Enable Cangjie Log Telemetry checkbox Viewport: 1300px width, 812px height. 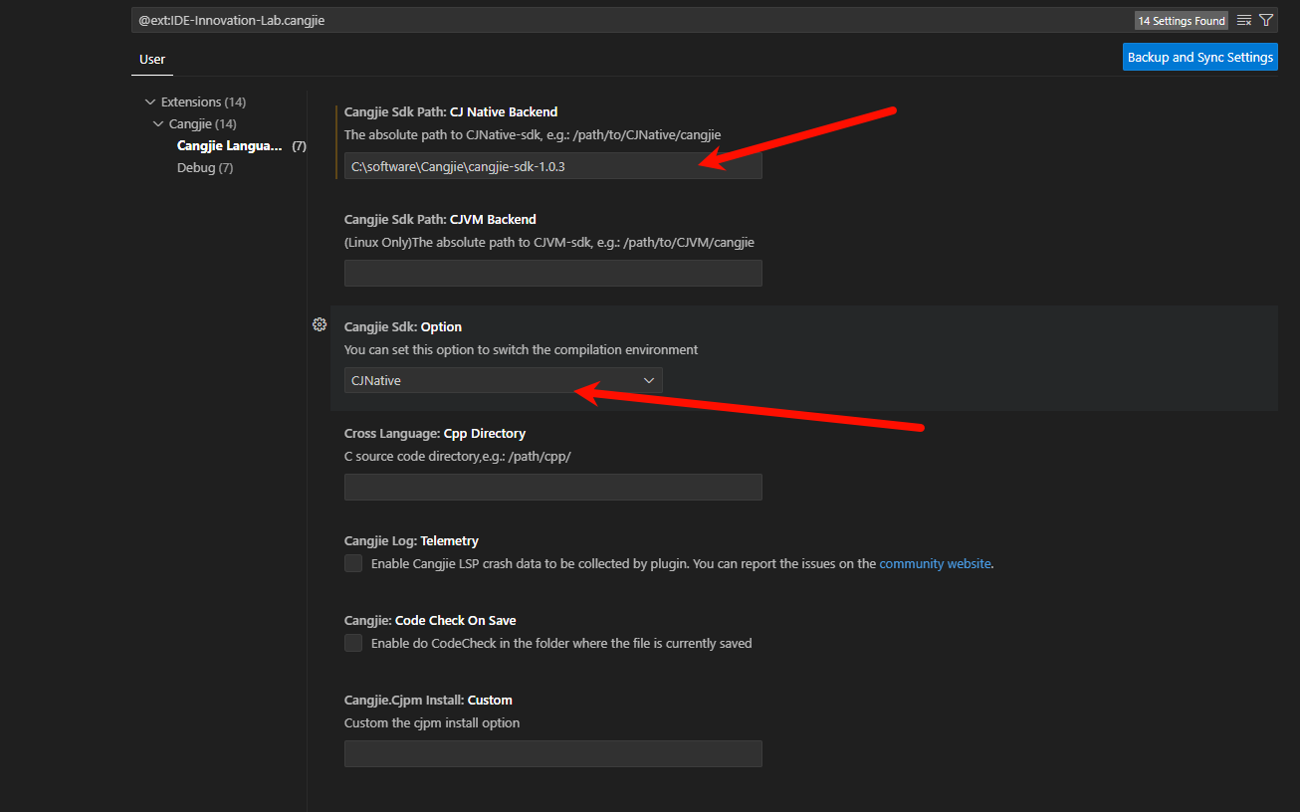coord(353,563)
